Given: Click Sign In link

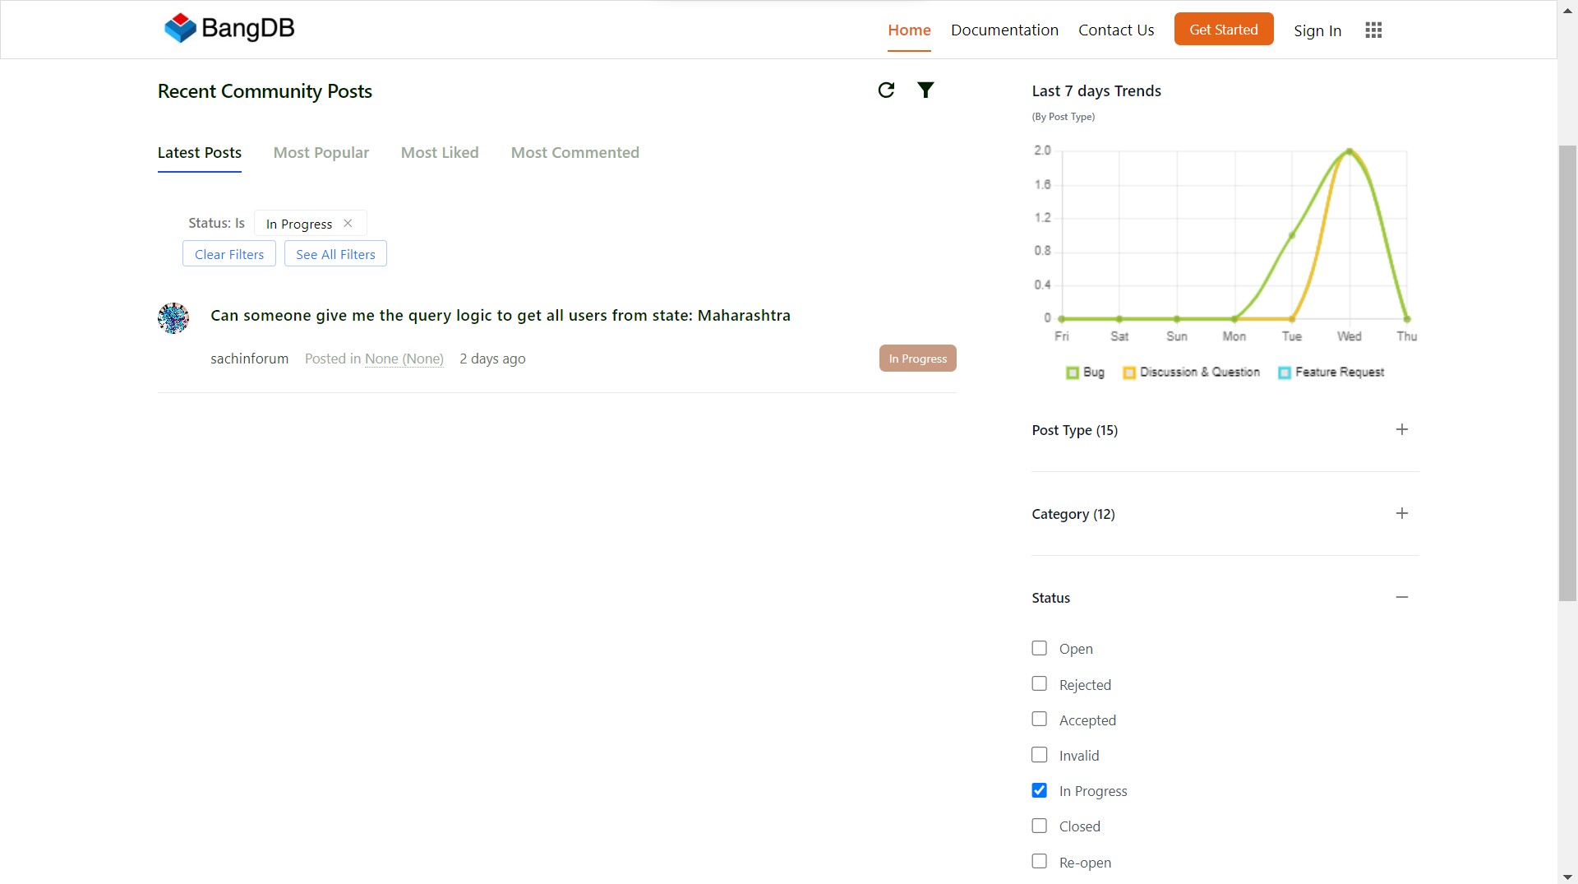Looking at the screenshot, I should 1317,30.
